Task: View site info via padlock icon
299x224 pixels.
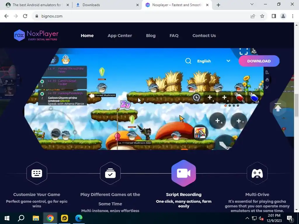Action: tap(37, 16)
